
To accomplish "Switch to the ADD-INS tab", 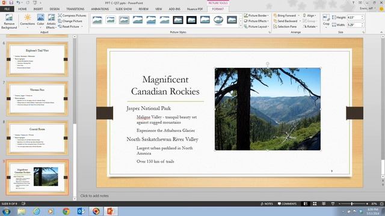I will (x=174, y=9).
